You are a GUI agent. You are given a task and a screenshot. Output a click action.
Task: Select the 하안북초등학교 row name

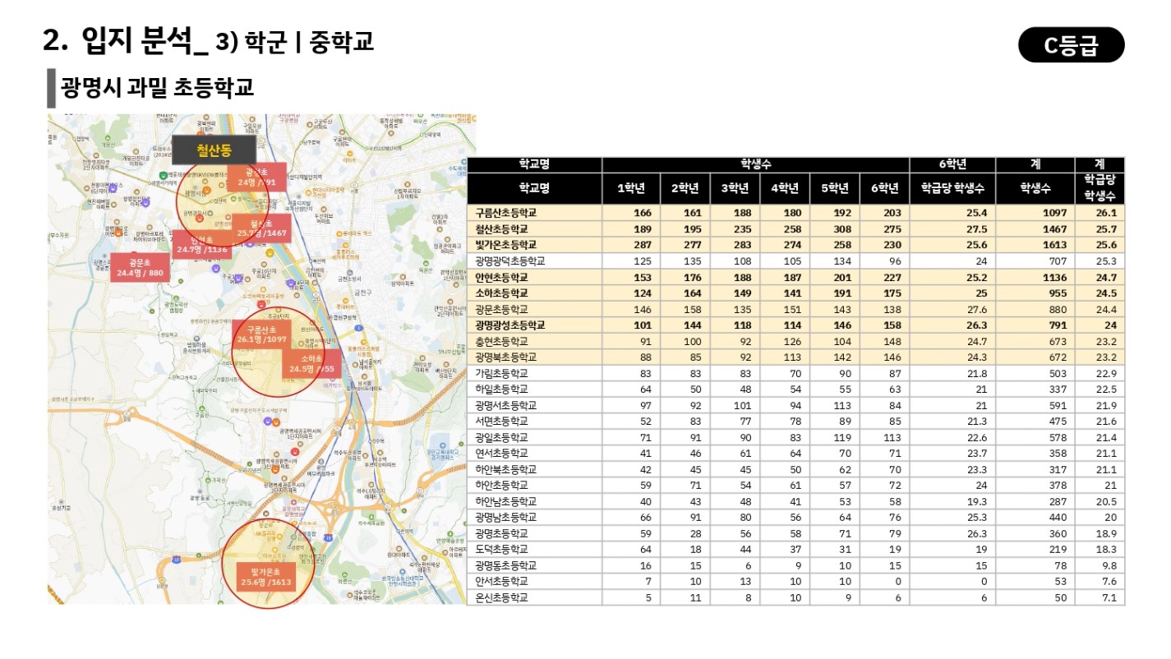pyautogui.click(x=505, y=469)
